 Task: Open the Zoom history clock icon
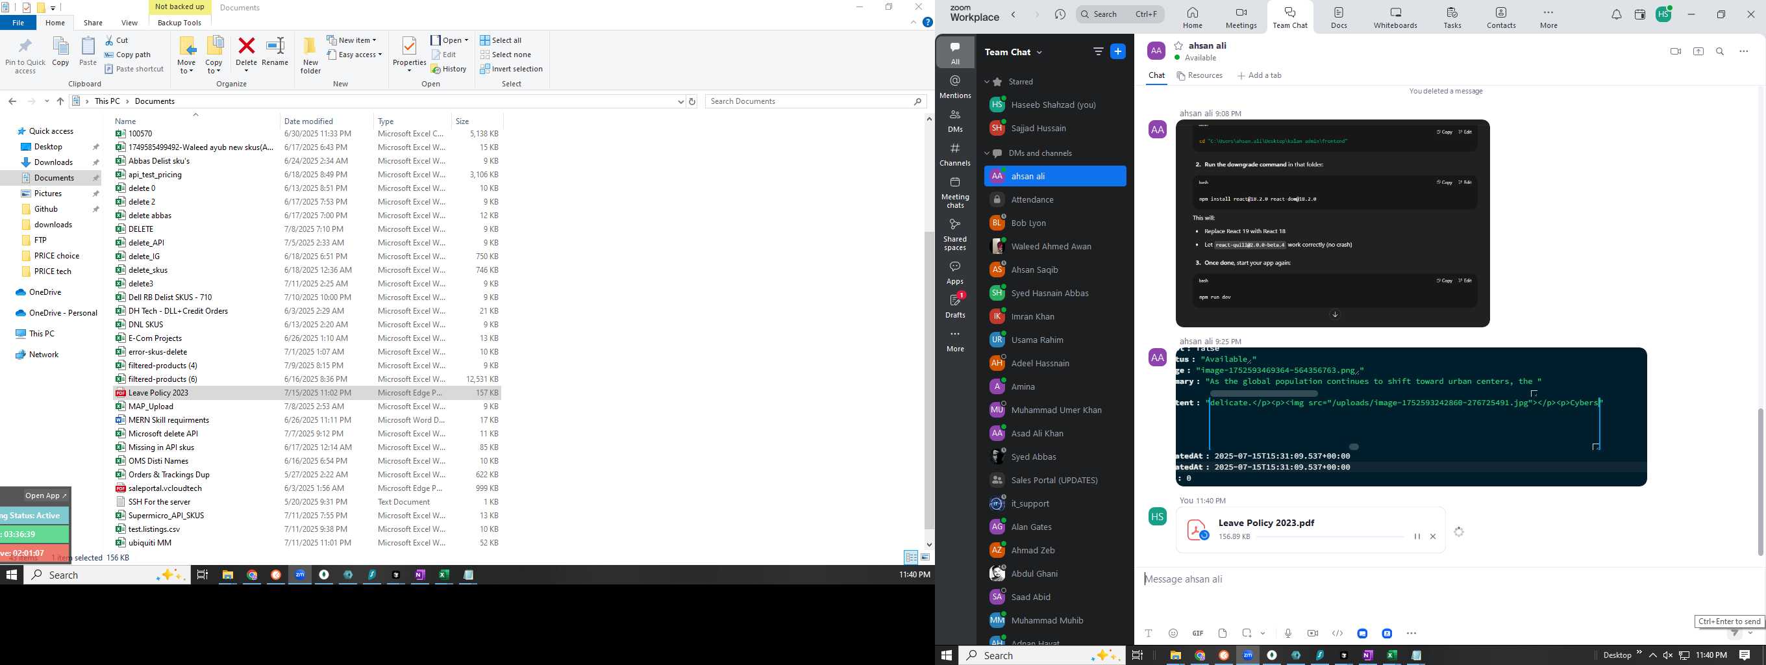[x=1060, y=14]
